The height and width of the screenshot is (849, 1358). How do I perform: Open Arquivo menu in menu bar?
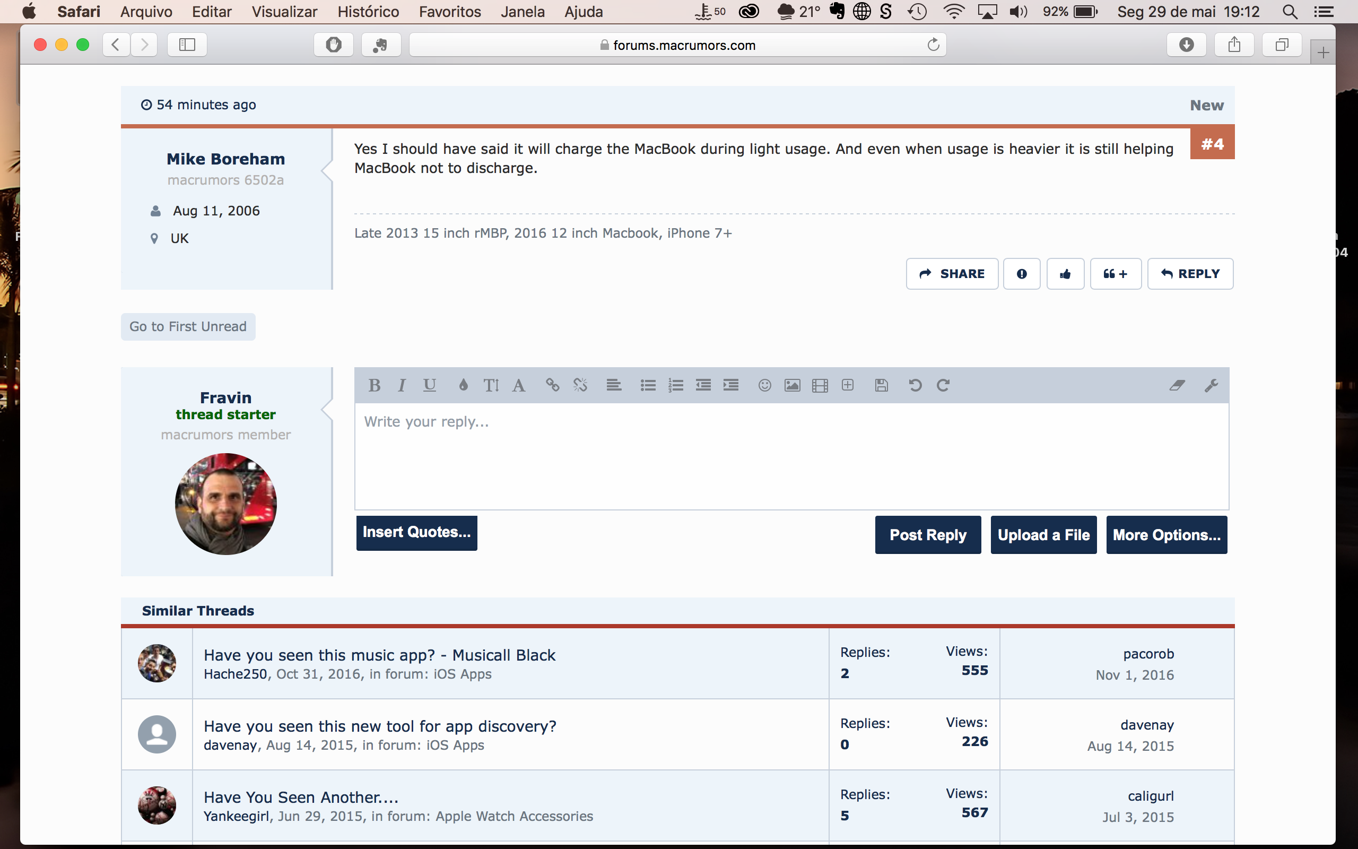click(x=146, y=11)
